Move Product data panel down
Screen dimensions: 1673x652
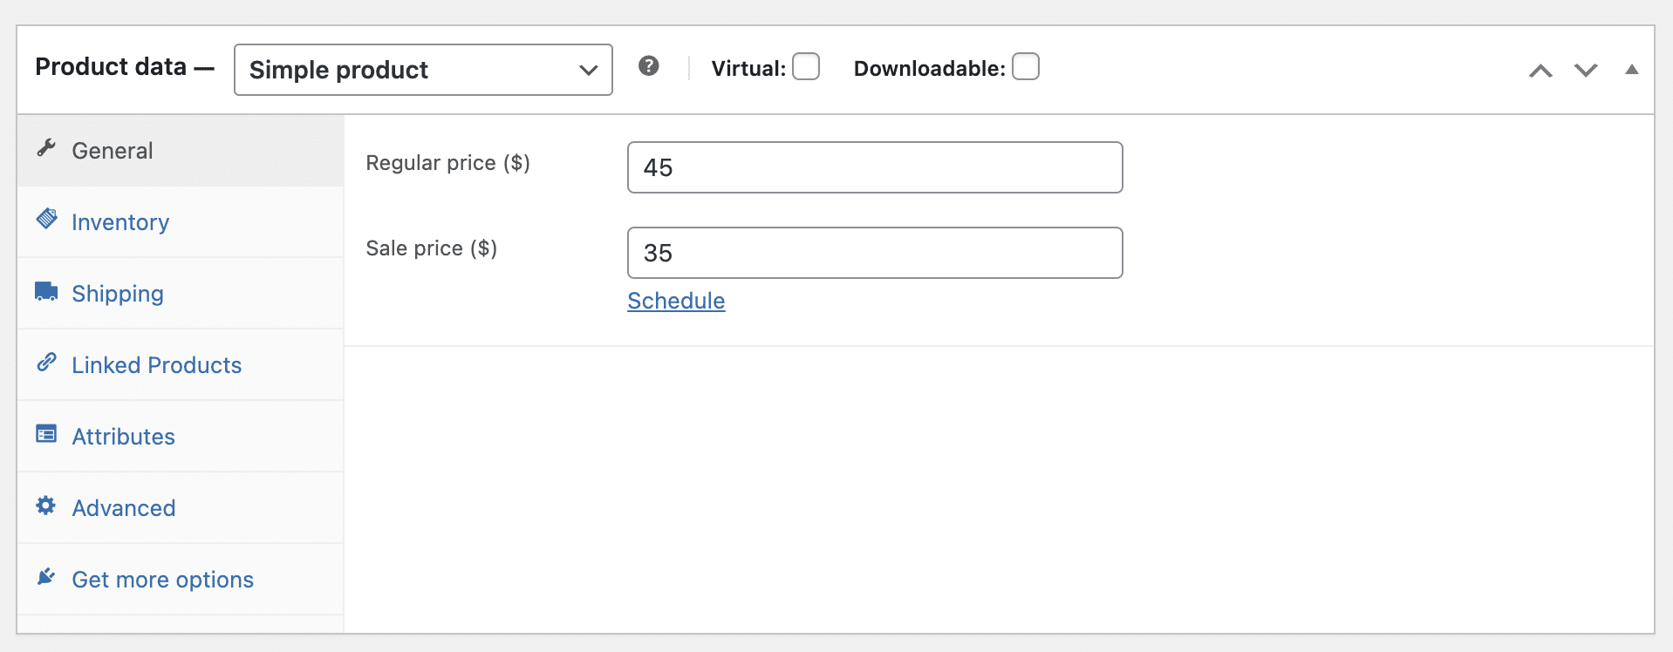click(x=1586, y=71)
